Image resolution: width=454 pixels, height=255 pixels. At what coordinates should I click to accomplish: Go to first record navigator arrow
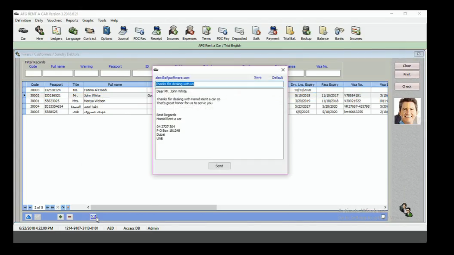[25, 207]
